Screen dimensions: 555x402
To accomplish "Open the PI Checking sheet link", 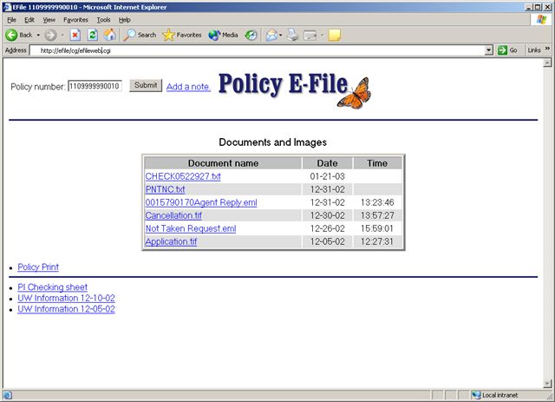I will [52, 287].
